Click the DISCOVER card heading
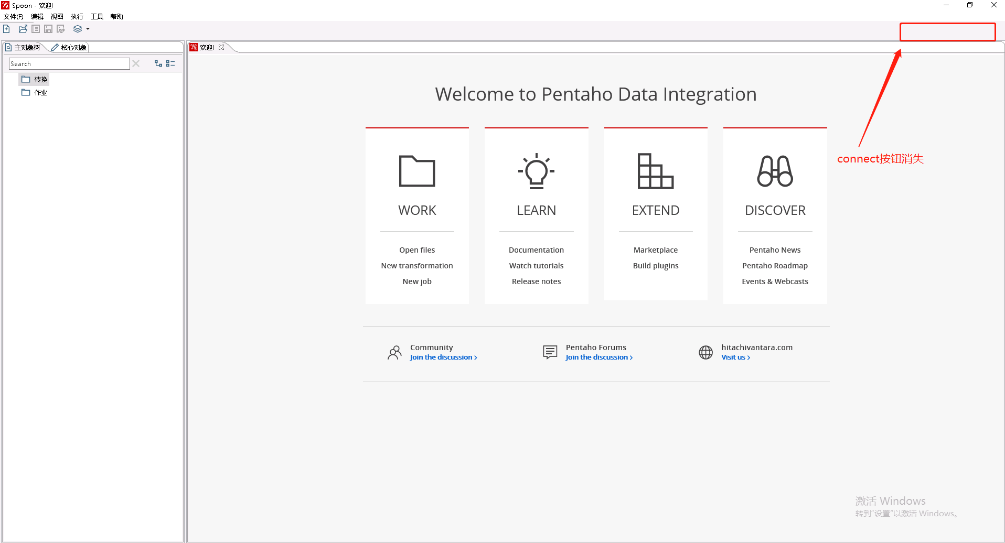Image resolution: width=1005 pixels, height=543 pixels. click(775, 210)
